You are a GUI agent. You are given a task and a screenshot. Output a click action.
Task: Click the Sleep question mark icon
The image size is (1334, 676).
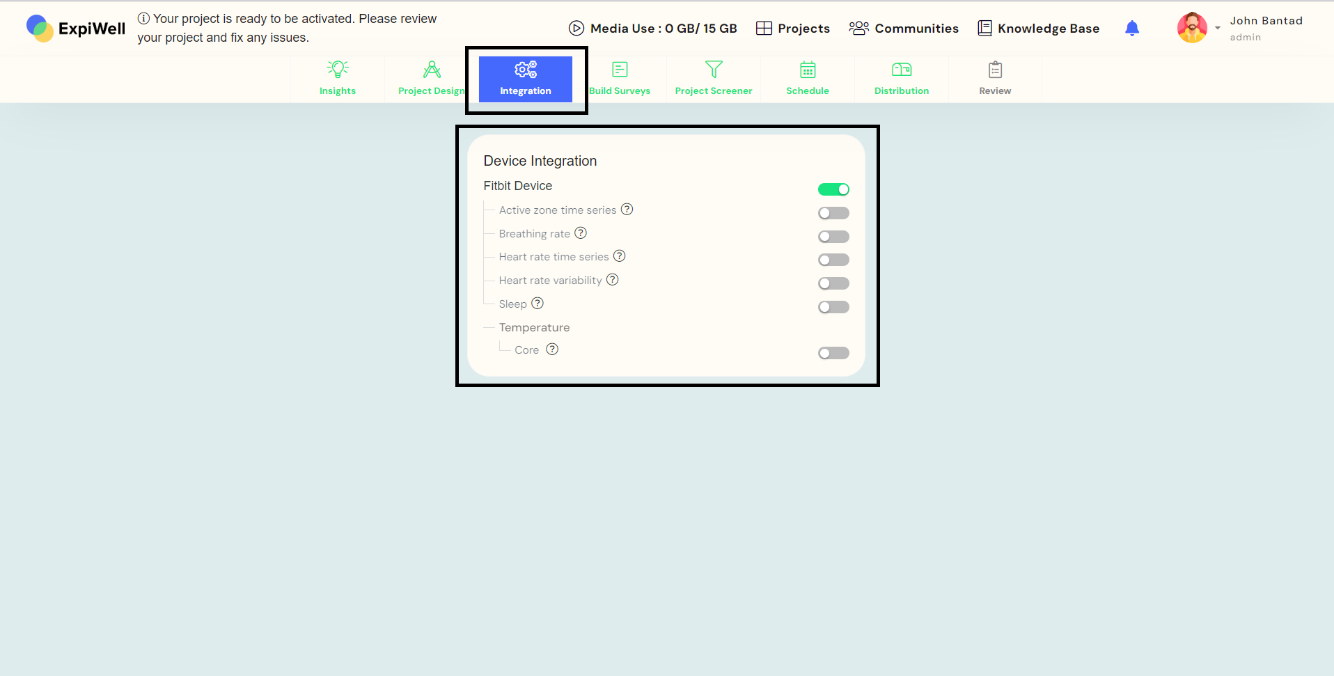click(x=537, y=304)
